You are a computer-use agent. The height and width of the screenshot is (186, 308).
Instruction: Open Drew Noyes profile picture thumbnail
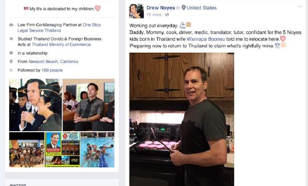(136, 11)
